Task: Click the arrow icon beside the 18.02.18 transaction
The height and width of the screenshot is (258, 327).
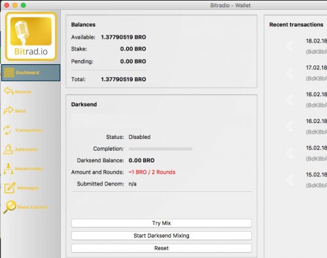Action: click(289, 46)
